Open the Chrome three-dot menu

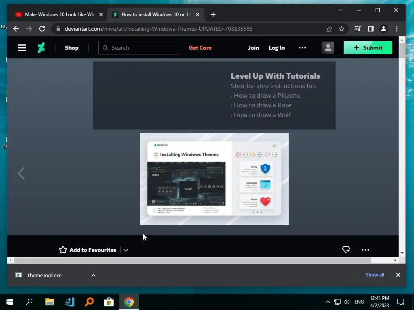[397, 29]
